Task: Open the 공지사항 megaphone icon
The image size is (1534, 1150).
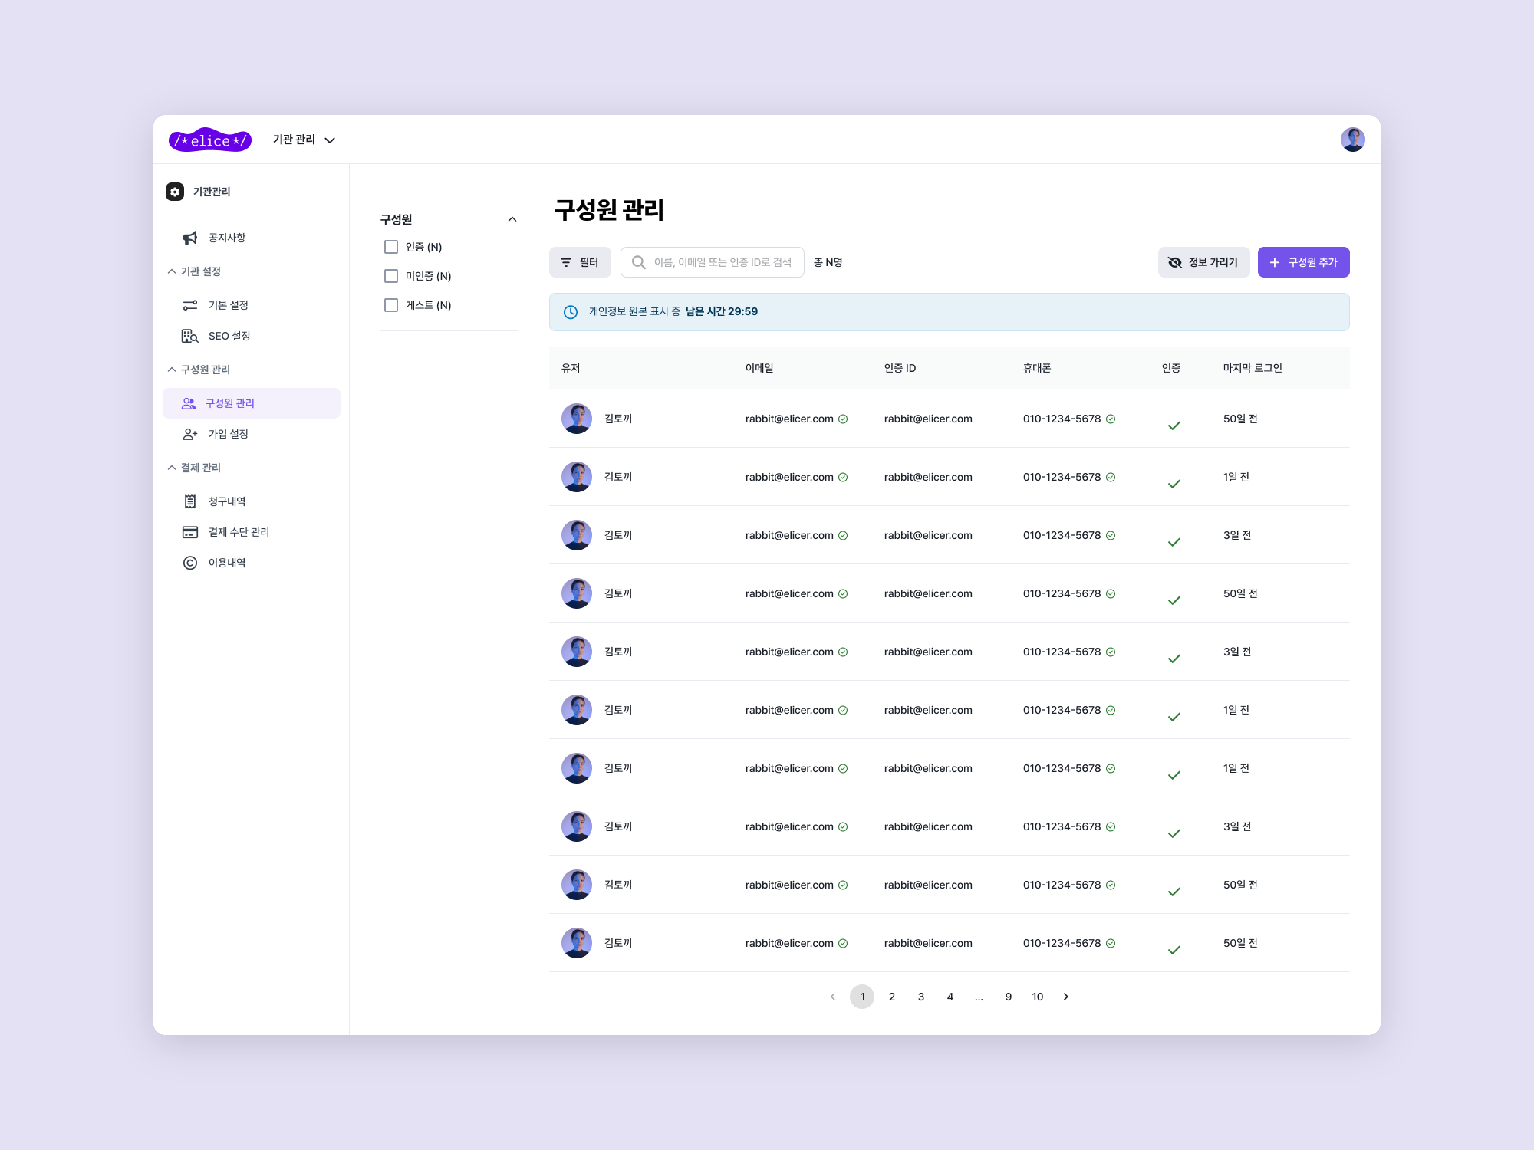Action: click(190, 238)
